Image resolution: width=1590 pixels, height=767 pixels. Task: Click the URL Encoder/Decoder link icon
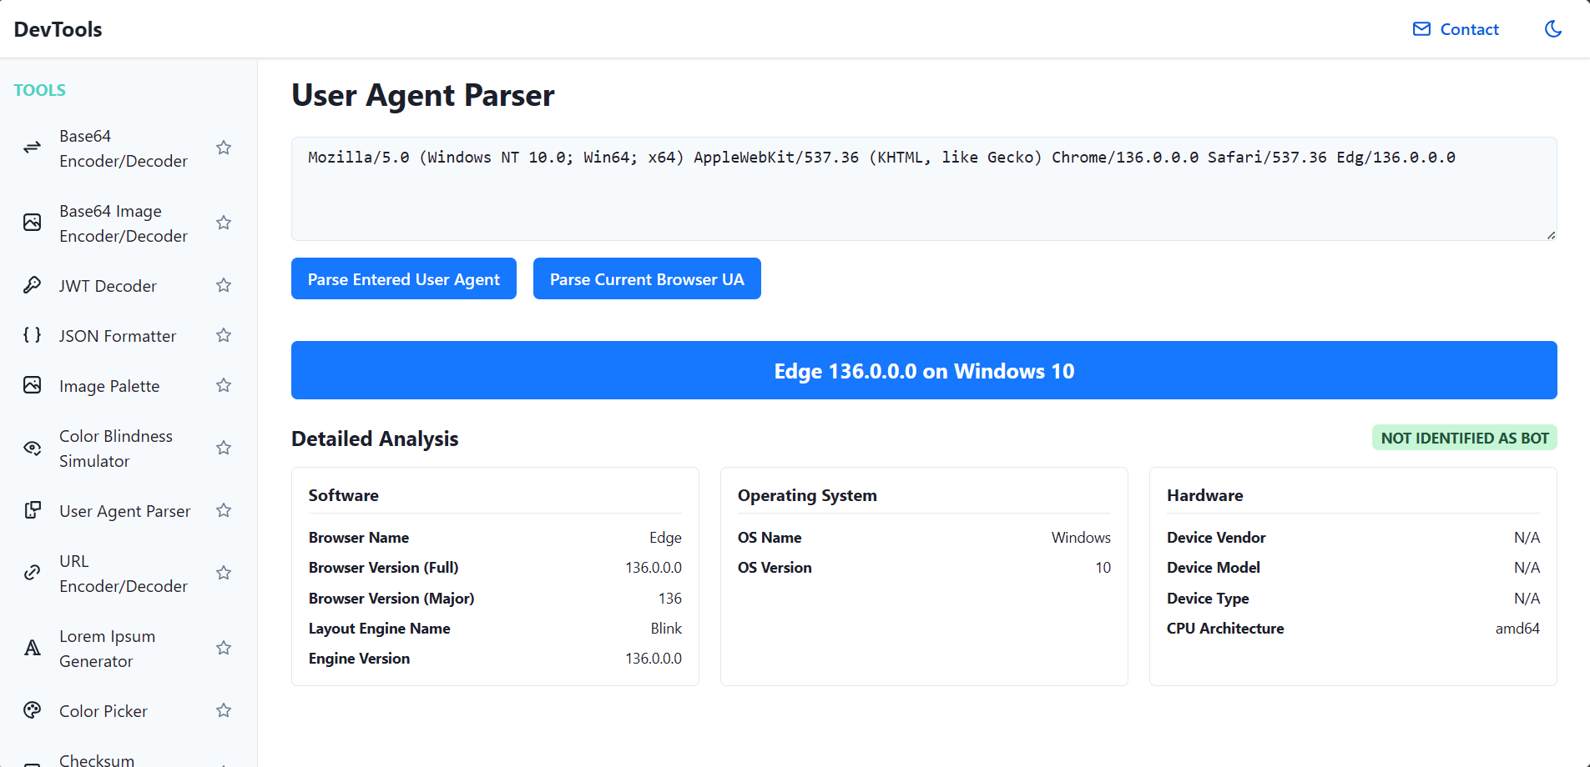32,573
